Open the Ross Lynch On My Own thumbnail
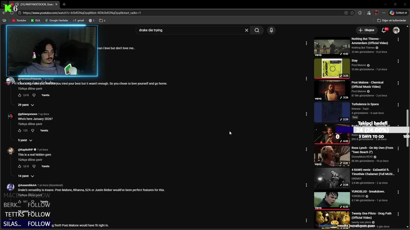Image resolution: width=410 pixels, height=230 pixels. click(332, 156)
